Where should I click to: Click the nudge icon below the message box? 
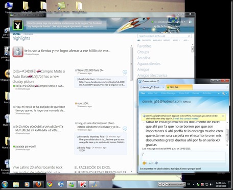pyautogui.click(x=156, y=163)
